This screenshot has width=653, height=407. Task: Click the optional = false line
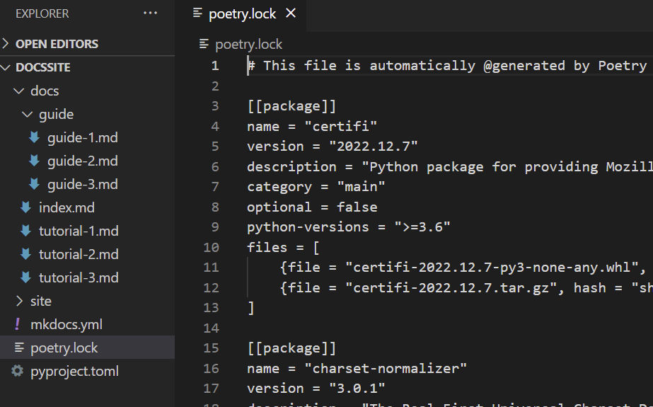click(x=312, y=207)
